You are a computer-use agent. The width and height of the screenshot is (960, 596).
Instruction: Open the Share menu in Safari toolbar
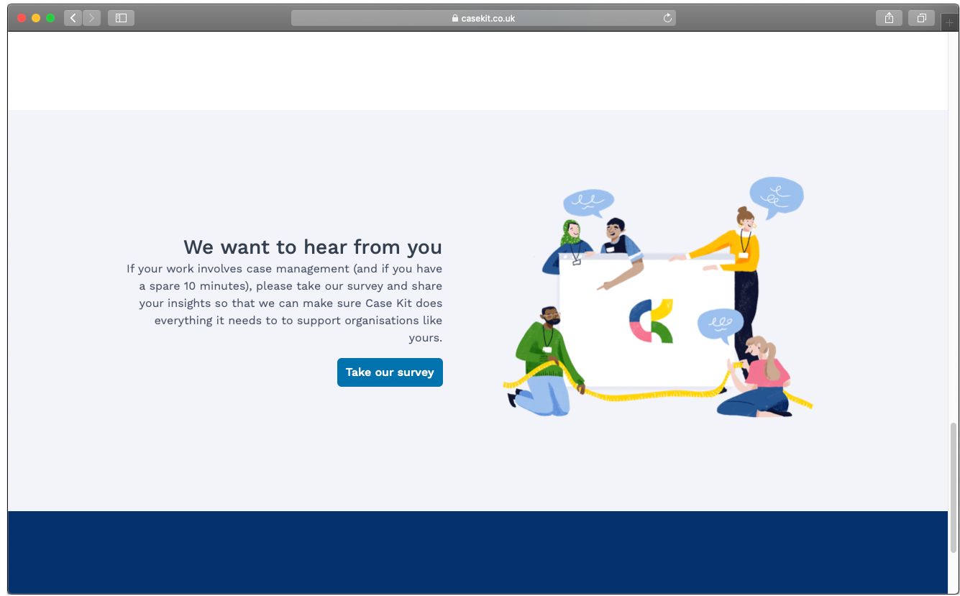[889, 18]
